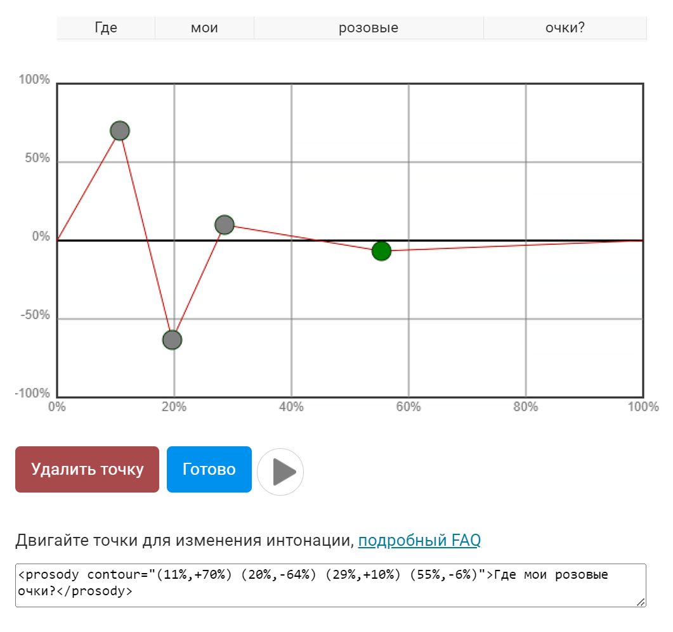Click red line between +70% and -64% points
Image resolution: width=673 pixels, height=632 pixels.
coord(146,235)
